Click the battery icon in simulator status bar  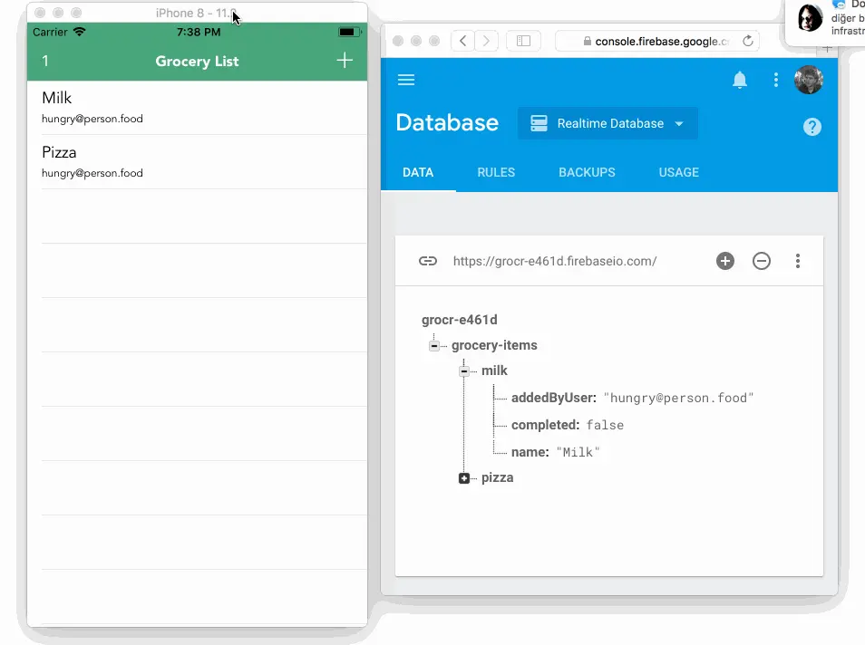[350, 32]
